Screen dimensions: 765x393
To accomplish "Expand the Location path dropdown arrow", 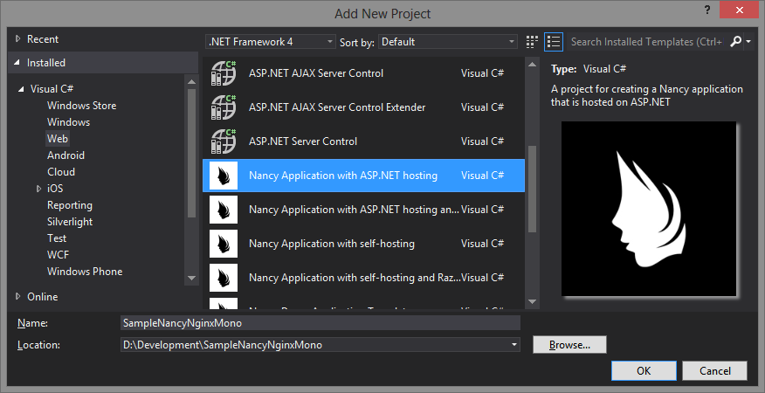I will [x=513, y=345].
